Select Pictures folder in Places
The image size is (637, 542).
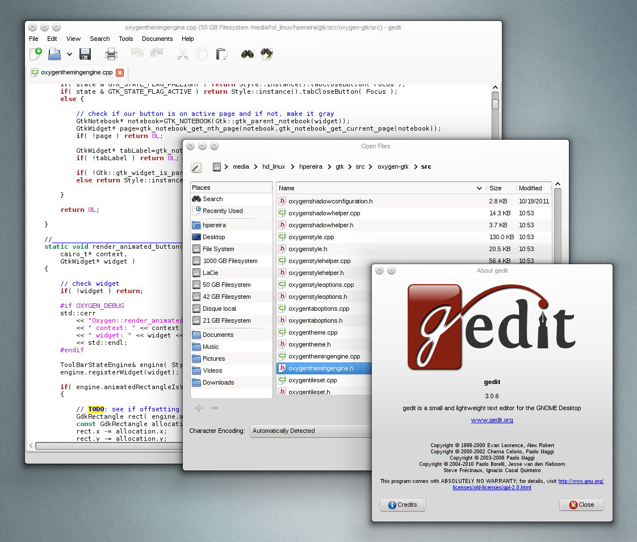(232, 358)
